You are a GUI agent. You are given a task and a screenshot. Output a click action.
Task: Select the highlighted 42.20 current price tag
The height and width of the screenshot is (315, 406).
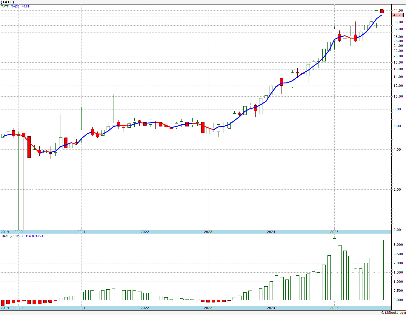[398, 15]
